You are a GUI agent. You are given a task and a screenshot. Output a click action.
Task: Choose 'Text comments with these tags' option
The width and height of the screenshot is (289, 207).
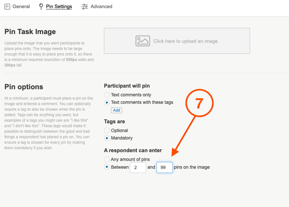107,103
